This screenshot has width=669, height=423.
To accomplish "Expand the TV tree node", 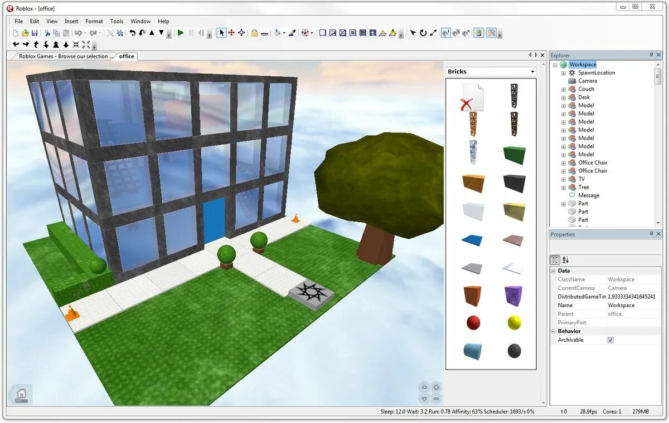I will click(x=564, y=179).
